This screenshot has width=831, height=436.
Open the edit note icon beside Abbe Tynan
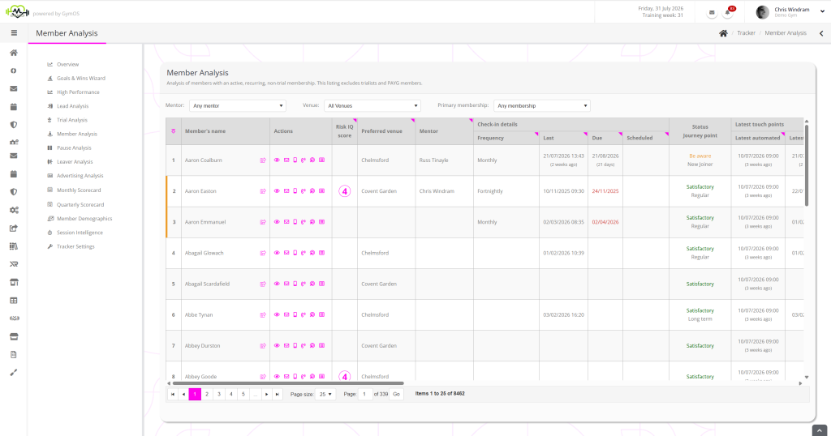263,314
